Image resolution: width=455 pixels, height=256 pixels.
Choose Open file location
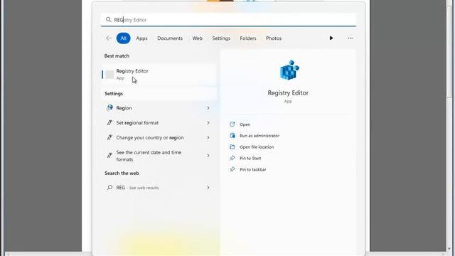(257, 147)
